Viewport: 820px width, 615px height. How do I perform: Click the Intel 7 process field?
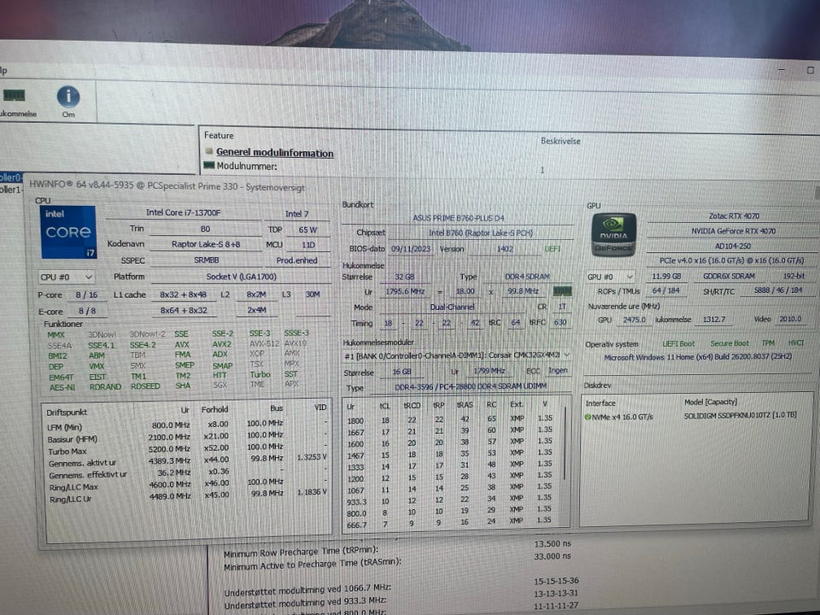pyautogui.click(x=297, y=214)
